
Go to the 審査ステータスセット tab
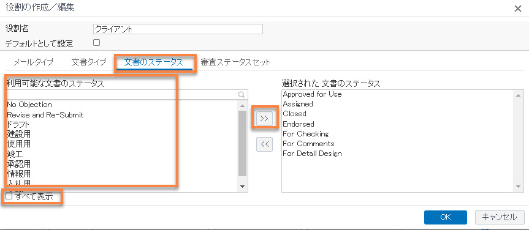(235, 62)
